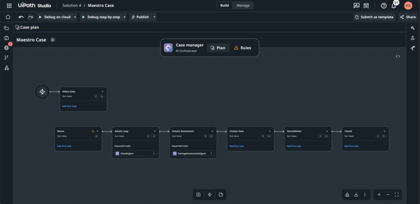Click Submit as template
The width and height of the screenshot is (420, 204).
[x=374, y=17]
